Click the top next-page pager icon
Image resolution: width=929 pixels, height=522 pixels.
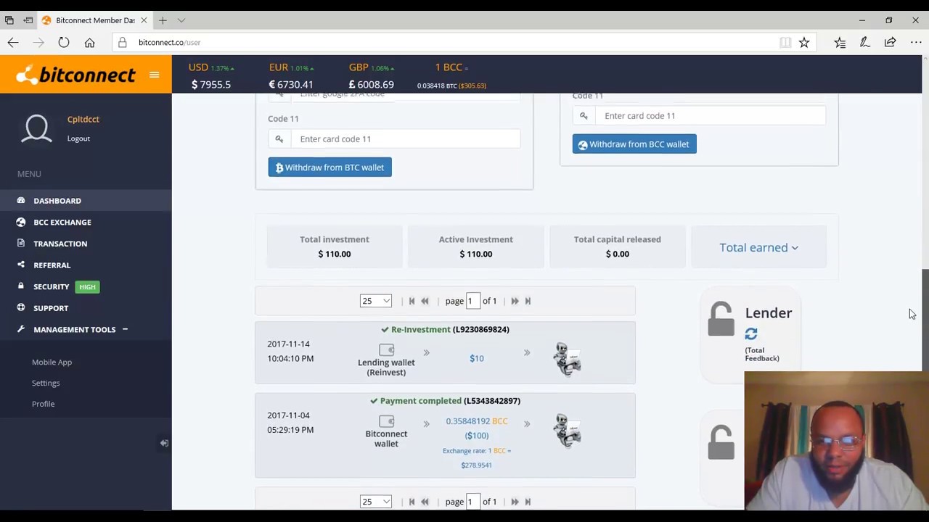(515, 301)
